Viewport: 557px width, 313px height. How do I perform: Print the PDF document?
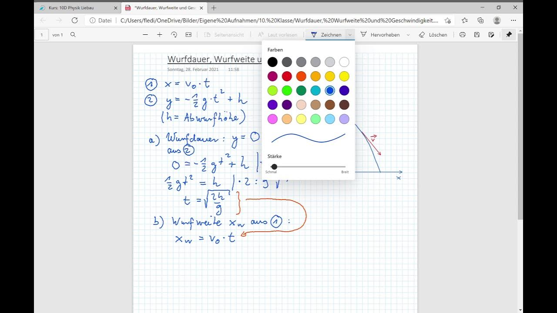[x=463, y=35]
